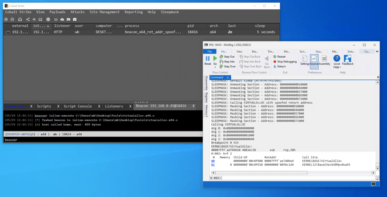Click the headphones Listeners icon in Cobalt Strike
Image resolution: width=387 pixels, height=197 pixels.
tap(20, 19)
